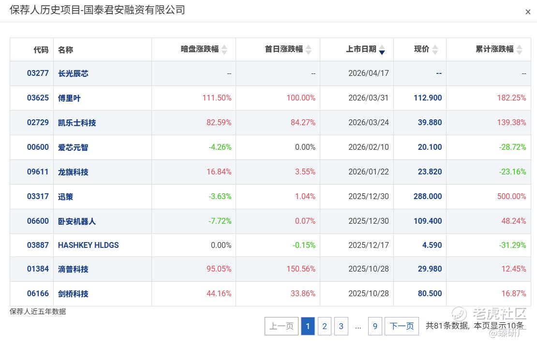The width and height of the screenshot is (537, 345).
Task: Click the 下一页 next page button
Action: [402, 326]
